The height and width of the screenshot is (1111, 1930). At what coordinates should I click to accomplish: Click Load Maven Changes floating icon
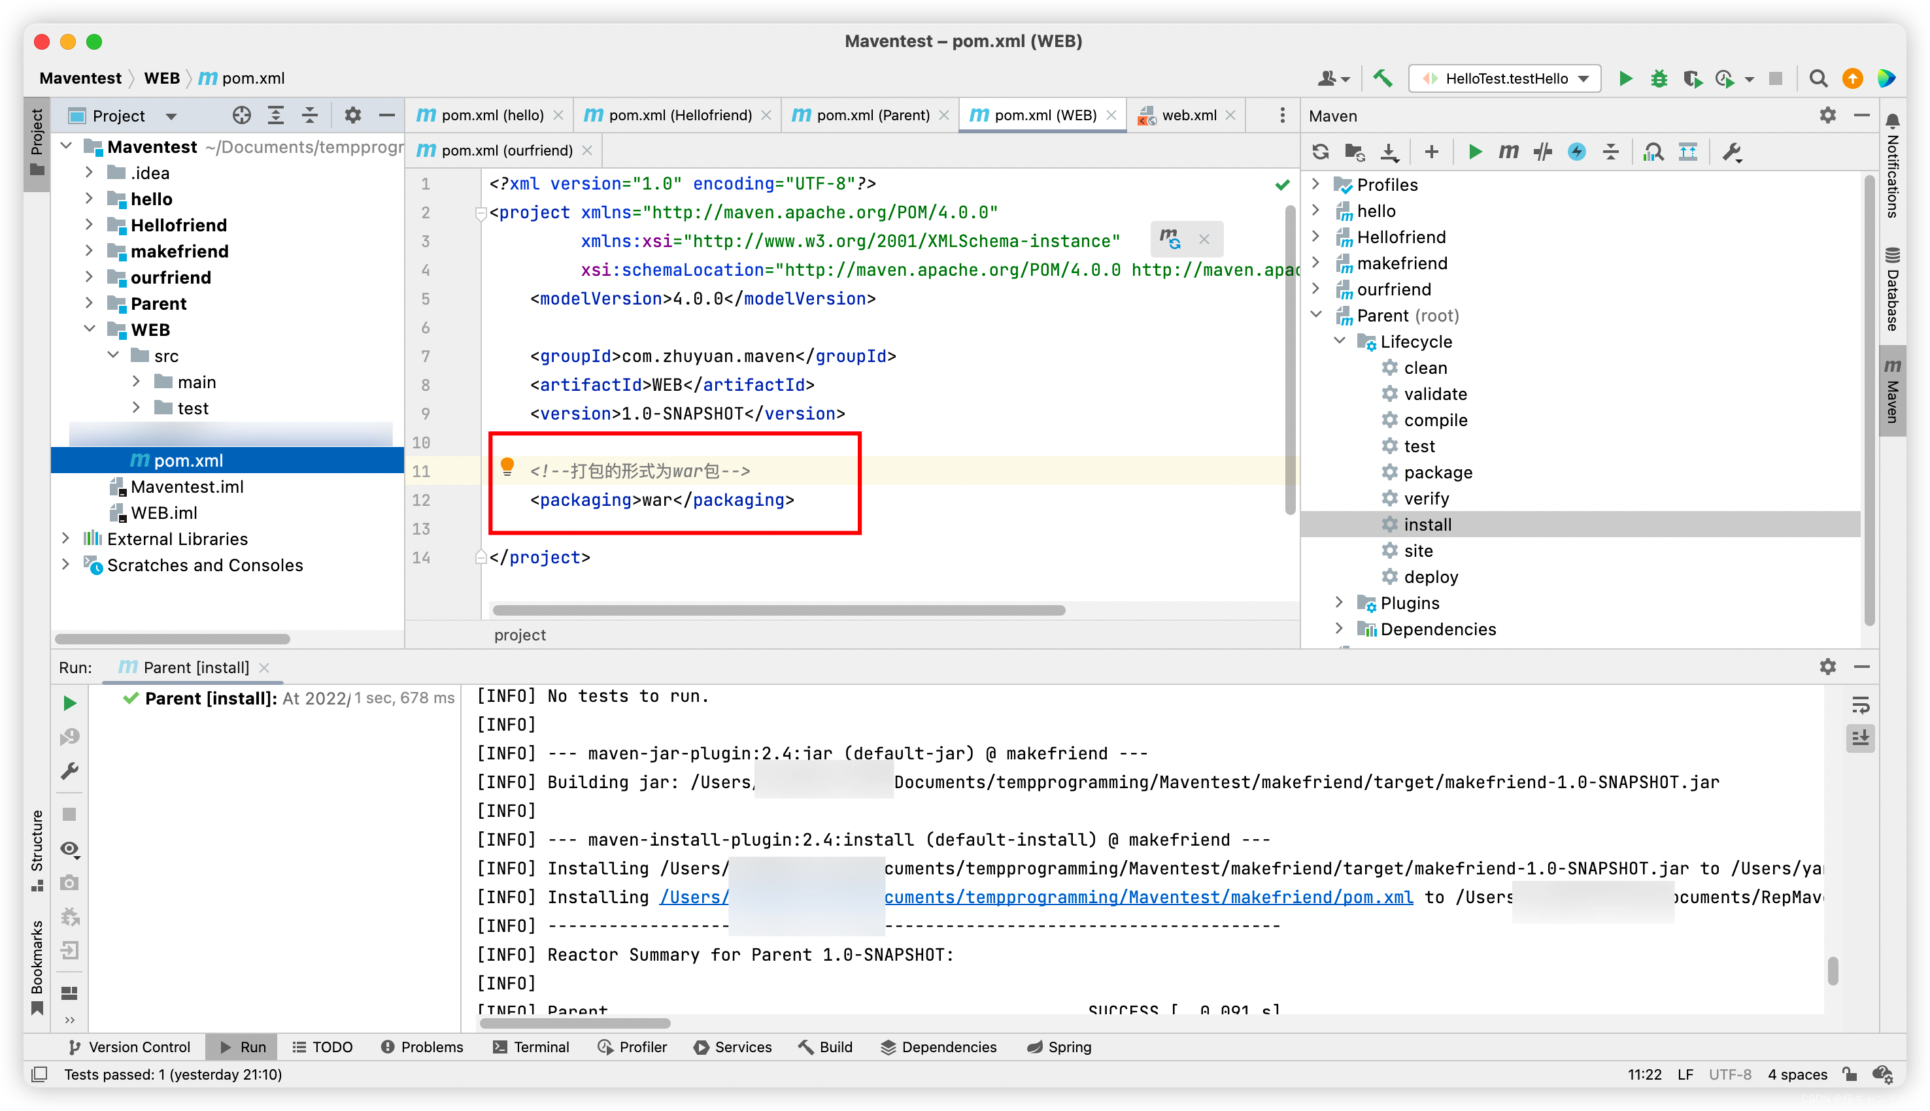coord(1171,239)
